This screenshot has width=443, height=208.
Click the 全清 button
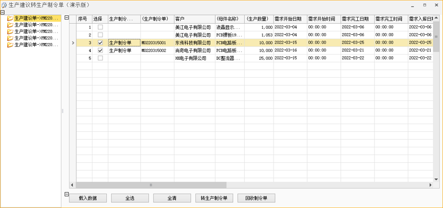point(172,198)
